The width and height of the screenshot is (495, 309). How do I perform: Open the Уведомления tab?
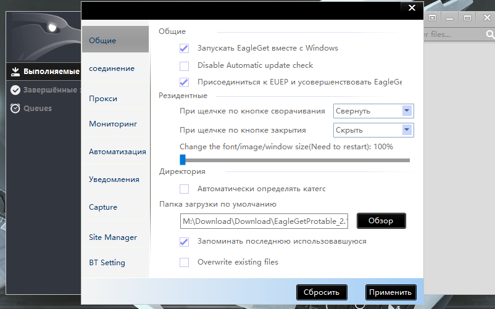coord(115,179)
